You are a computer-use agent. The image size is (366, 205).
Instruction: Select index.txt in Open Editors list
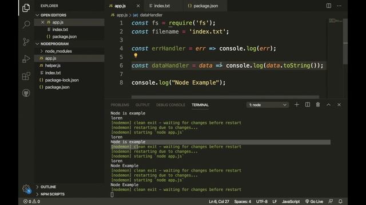(60, 30)
